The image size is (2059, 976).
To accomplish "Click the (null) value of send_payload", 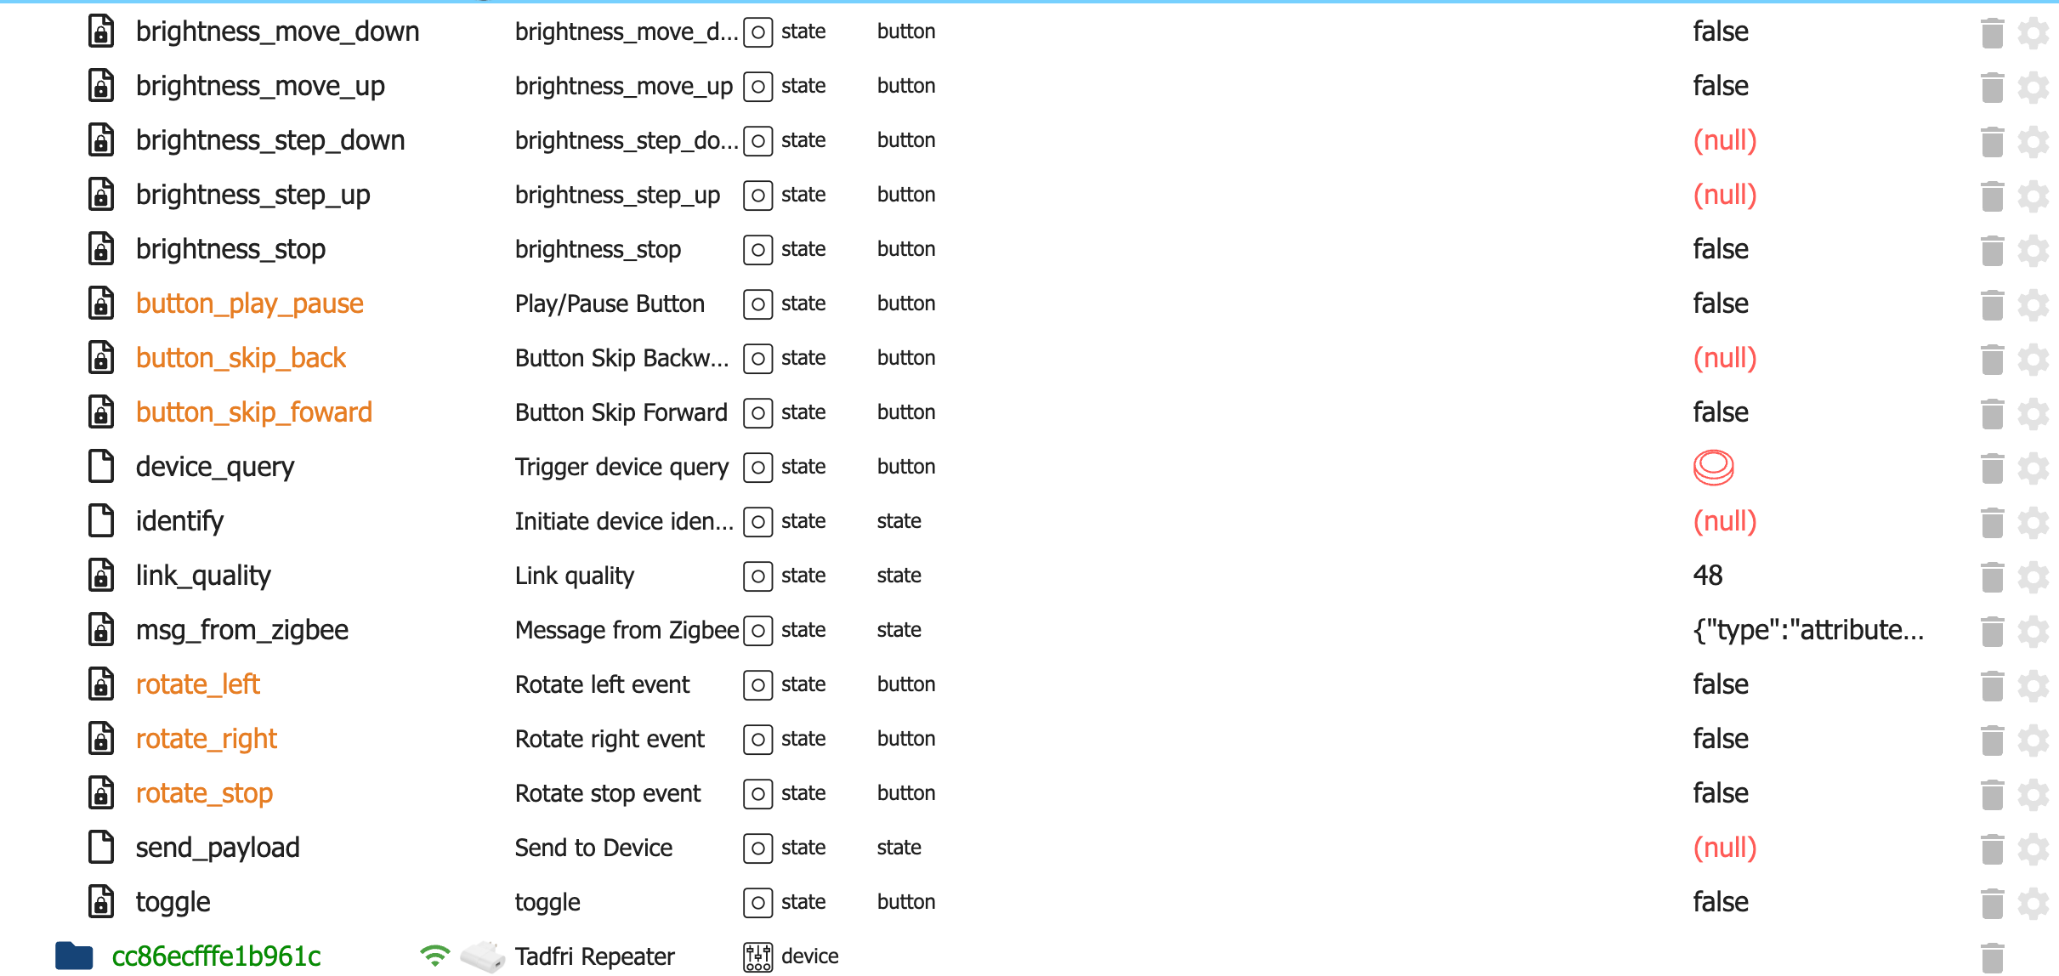I will click(1724, 848).
